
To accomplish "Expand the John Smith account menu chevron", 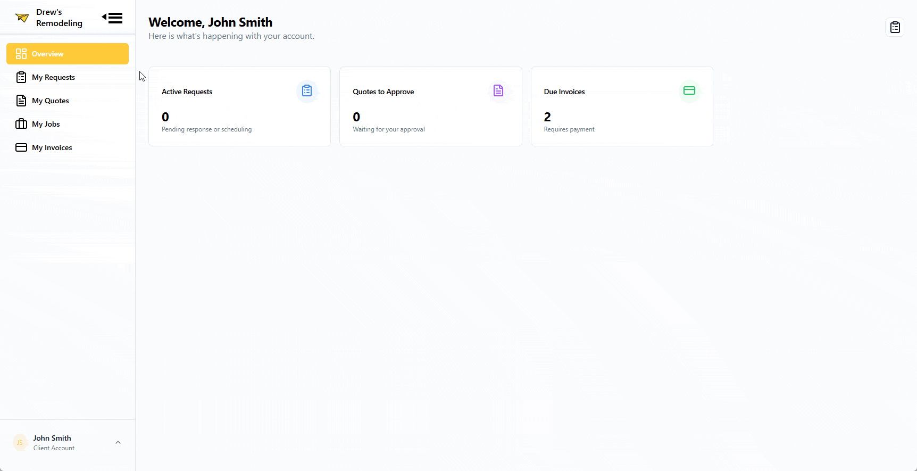I will tap(118, 442).
